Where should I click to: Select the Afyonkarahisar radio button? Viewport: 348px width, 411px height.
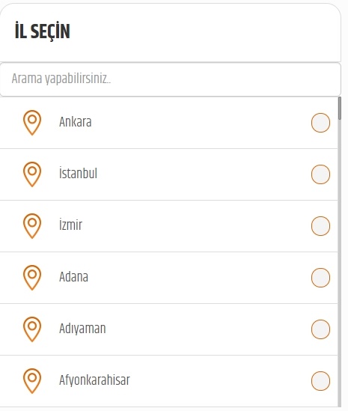[x=320, y=381]
